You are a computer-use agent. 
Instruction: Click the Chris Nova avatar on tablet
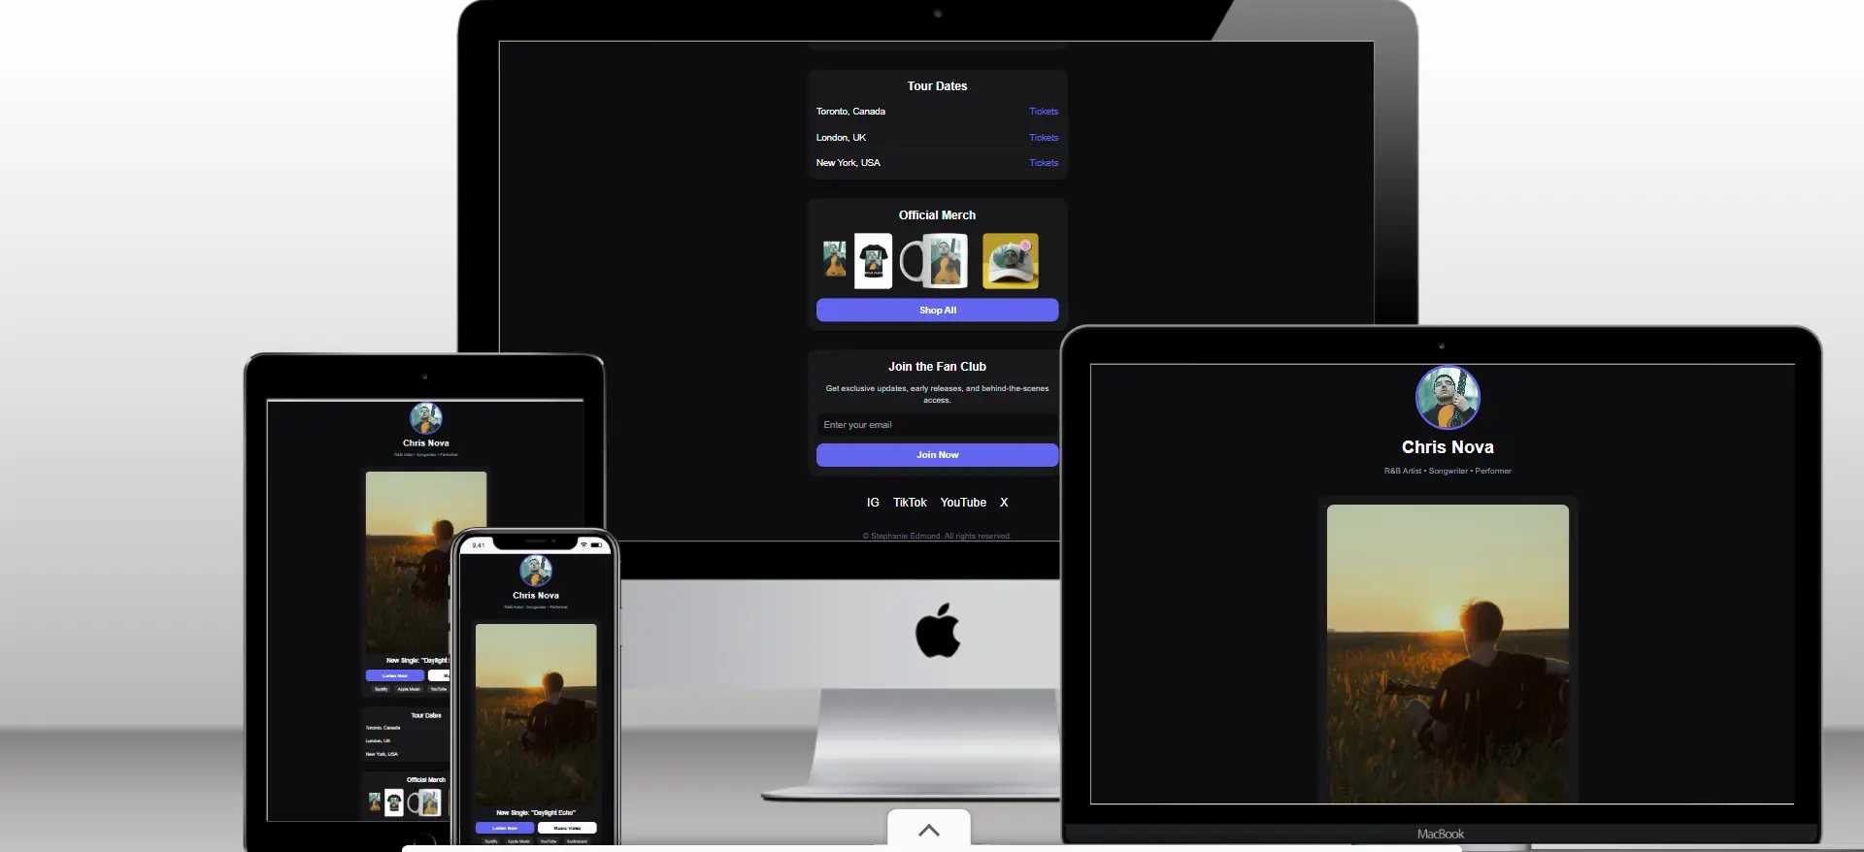(x=426, y=418)
